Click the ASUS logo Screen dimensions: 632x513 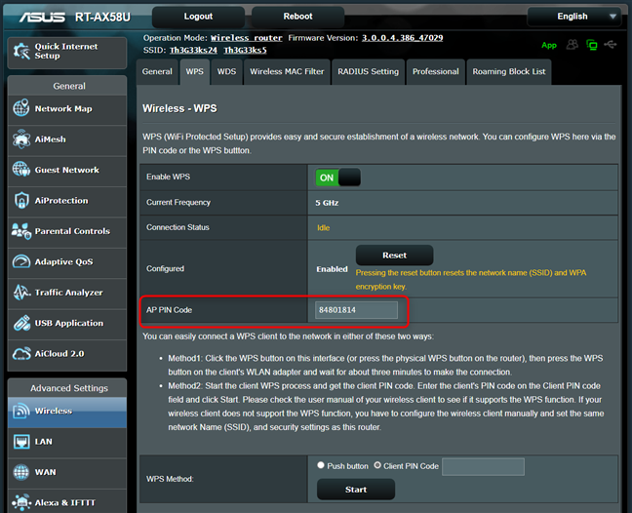[x=42, y=17]
